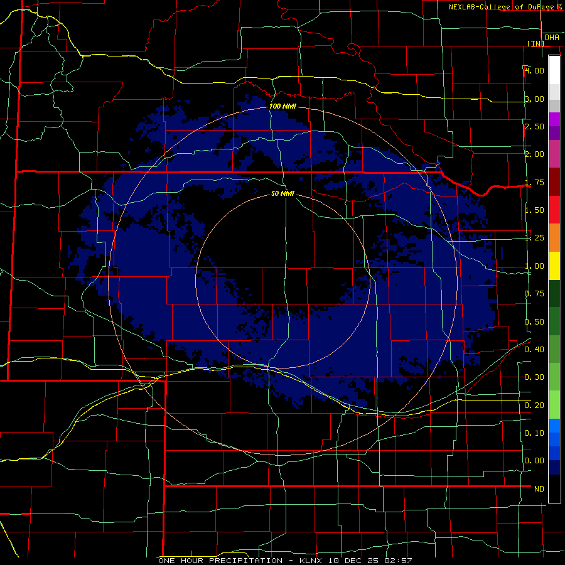Image resolution: width=565 pixels, height=565 pixels.
Task: Click the '1.75' scale label
Action: 534,182
